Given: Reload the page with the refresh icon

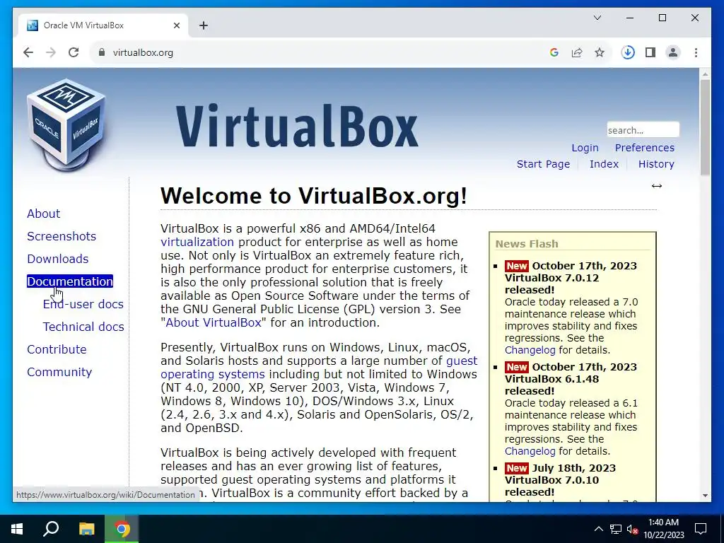Looking at the screenshot, I should pyautogui.click(x=74, y=52).
